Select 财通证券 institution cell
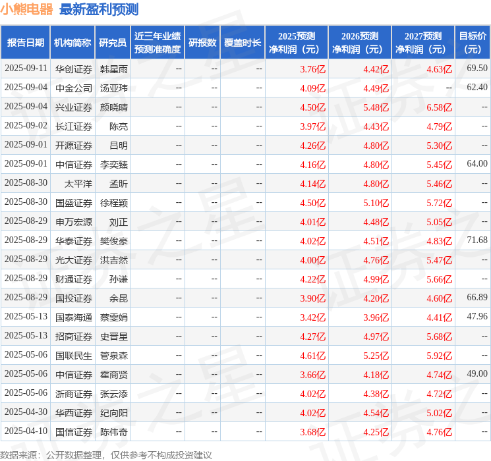This screenshot has height=461, width=491. [74, 279]
